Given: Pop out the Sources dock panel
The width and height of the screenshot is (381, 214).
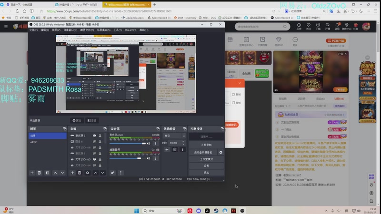Looking at the screenshot, I should (105, 129).
